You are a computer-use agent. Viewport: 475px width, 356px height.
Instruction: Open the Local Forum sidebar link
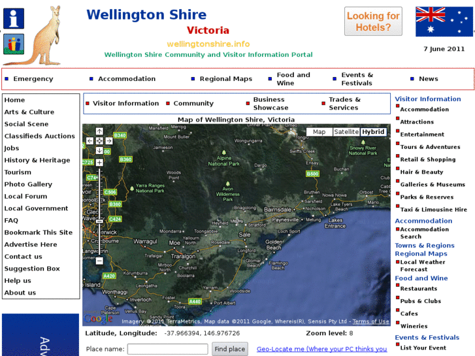25,197
